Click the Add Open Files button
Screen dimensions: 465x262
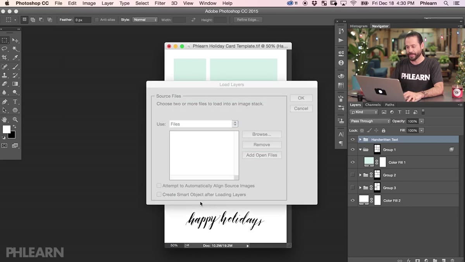click(x=262, y=155)
